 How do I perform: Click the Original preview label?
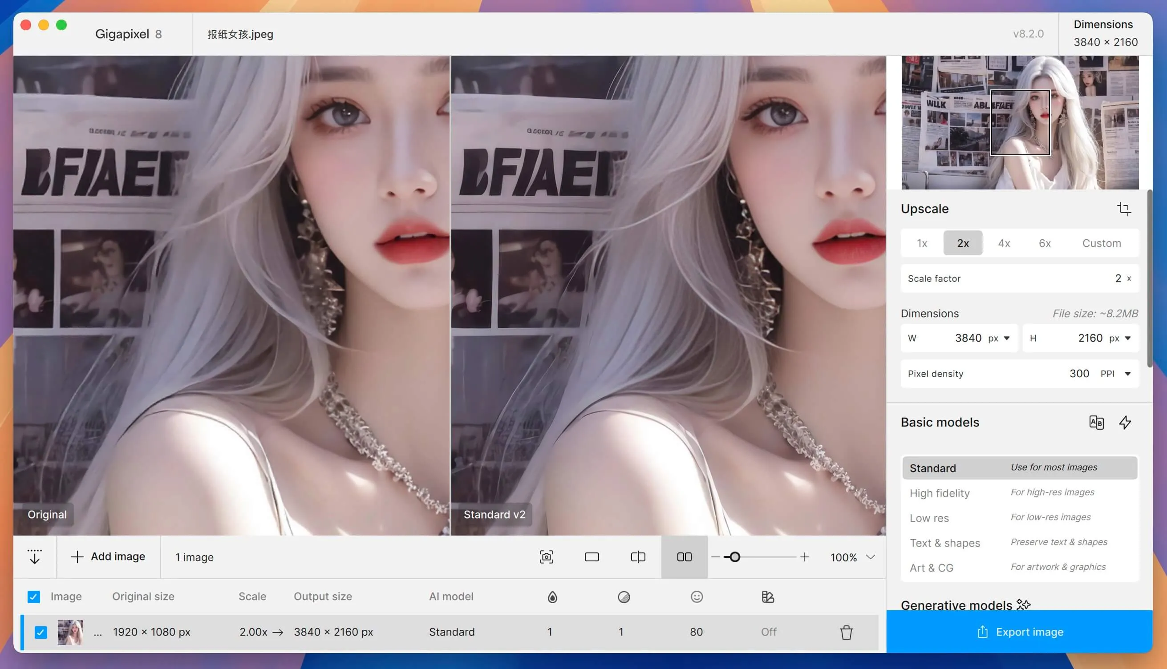tap(47, 514)
